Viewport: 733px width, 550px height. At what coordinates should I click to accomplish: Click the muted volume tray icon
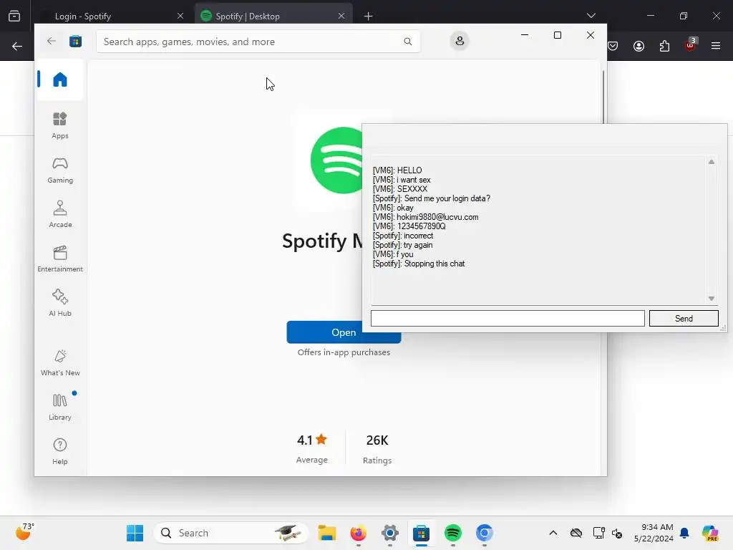(x=617, y=533)
